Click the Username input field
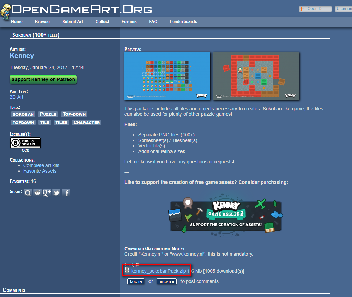This screenshot has height=297, width=352. click(343, 9)
